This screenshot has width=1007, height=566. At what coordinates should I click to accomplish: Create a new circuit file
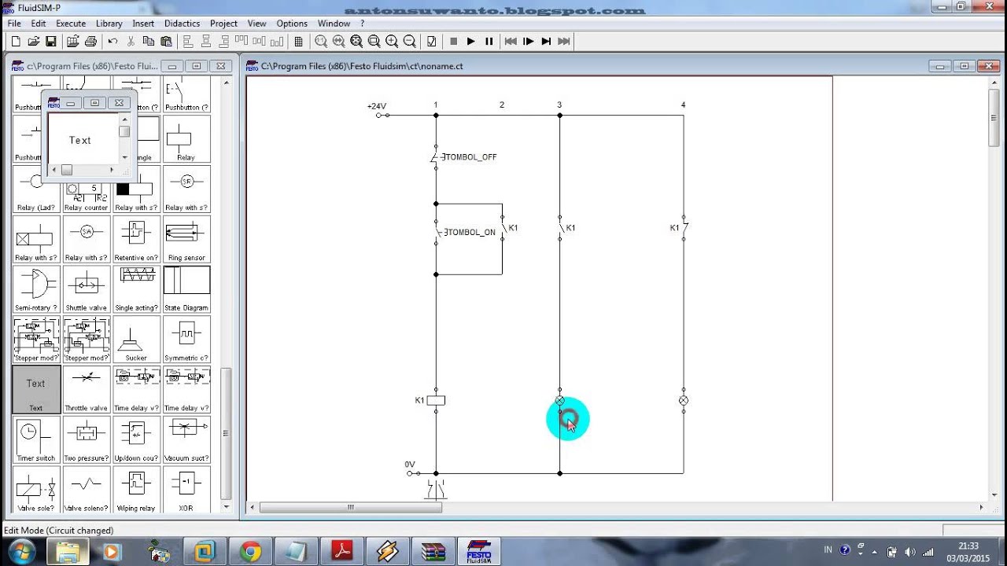pyautogui.click(x=16, y=41)
